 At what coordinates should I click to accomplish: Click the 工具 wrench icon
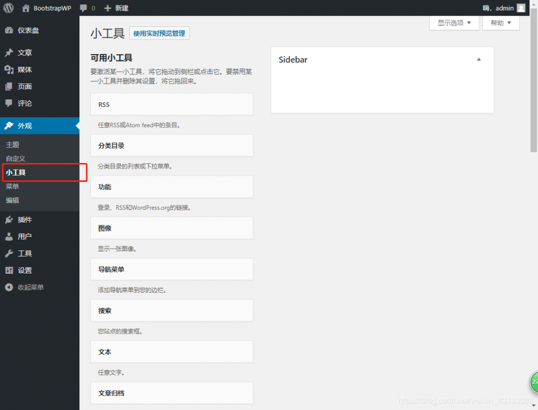(x=9, y=253)
